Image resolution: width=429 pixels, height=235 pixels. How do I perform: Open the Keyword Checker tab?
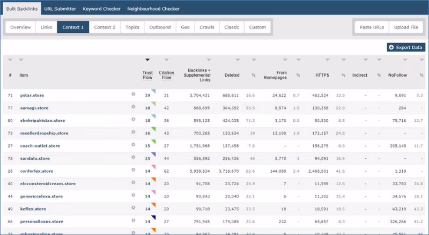click(x=101, y=9)
